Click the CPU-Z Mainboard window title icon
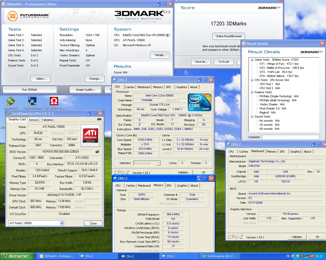Image resolution: width=326 pixels, height=260 pixels. click(x=228, y=144)
